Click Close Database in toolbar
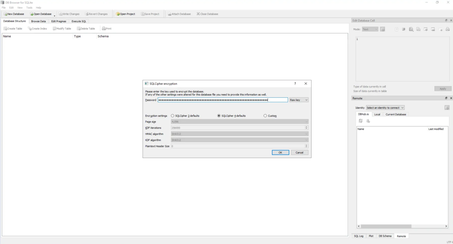The height and width of the screenshot is (244, 453). (x=208, y=14)
